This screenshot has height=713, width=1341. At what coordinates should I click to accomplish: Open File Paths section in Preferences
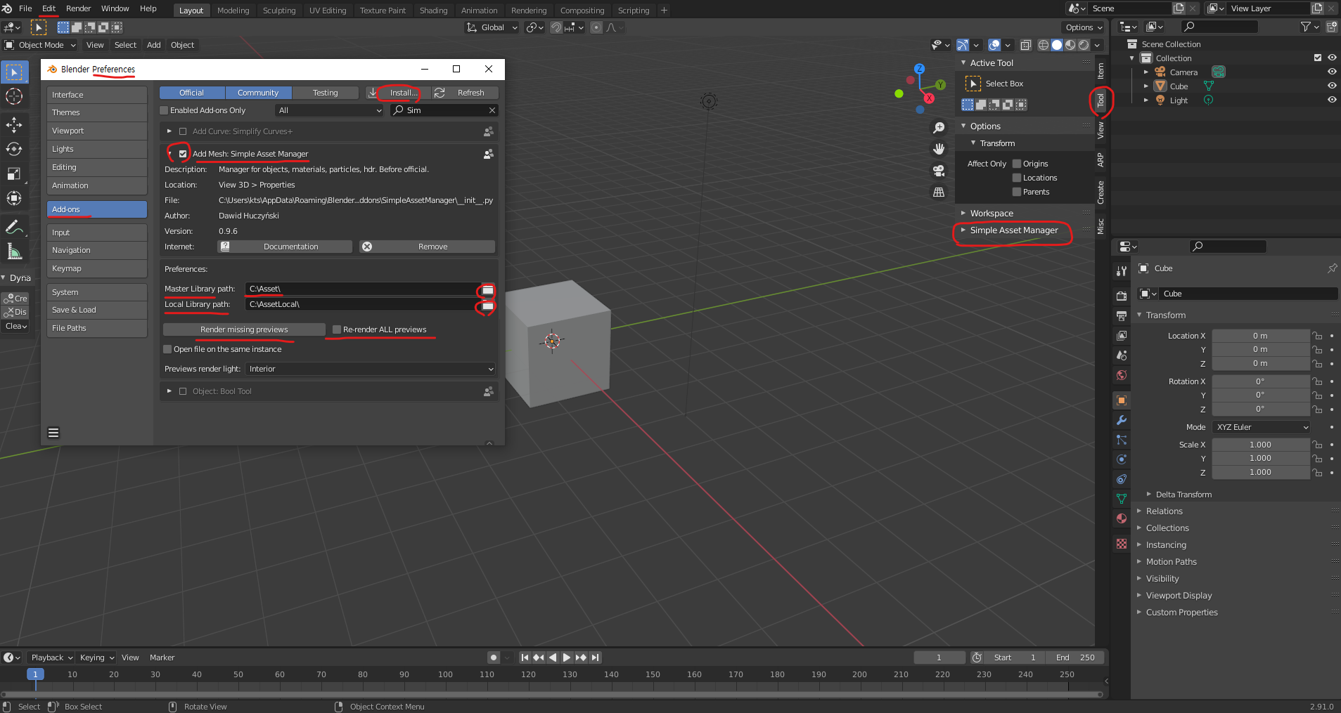(x=97, y=328)
